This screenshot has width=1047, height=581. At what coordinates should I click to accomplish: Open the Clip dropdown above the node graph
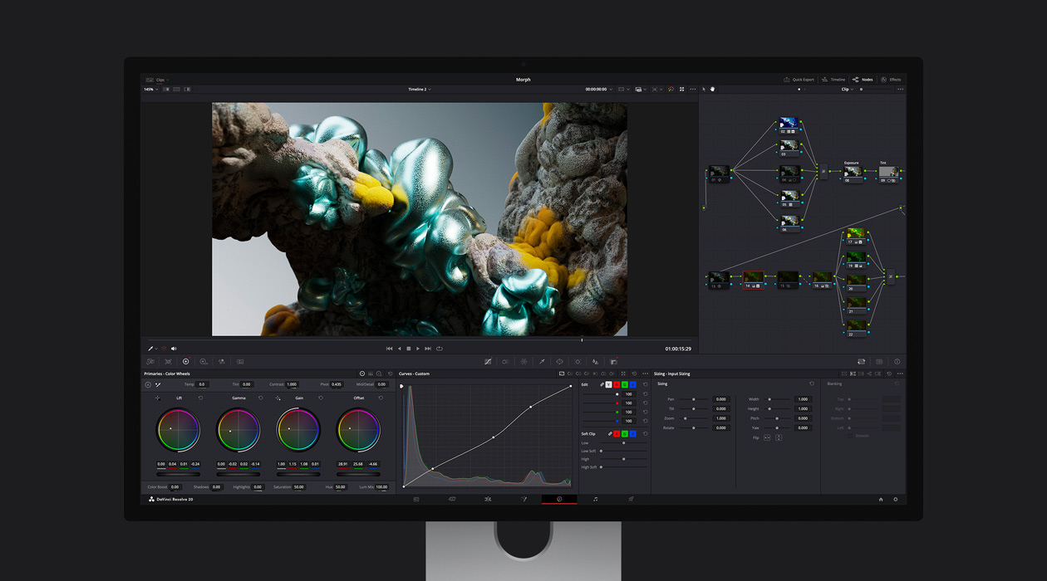[x=846, y=89]
